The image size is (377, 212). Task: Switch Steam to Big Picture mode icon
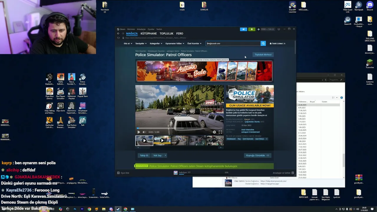(x=279, y=29)
